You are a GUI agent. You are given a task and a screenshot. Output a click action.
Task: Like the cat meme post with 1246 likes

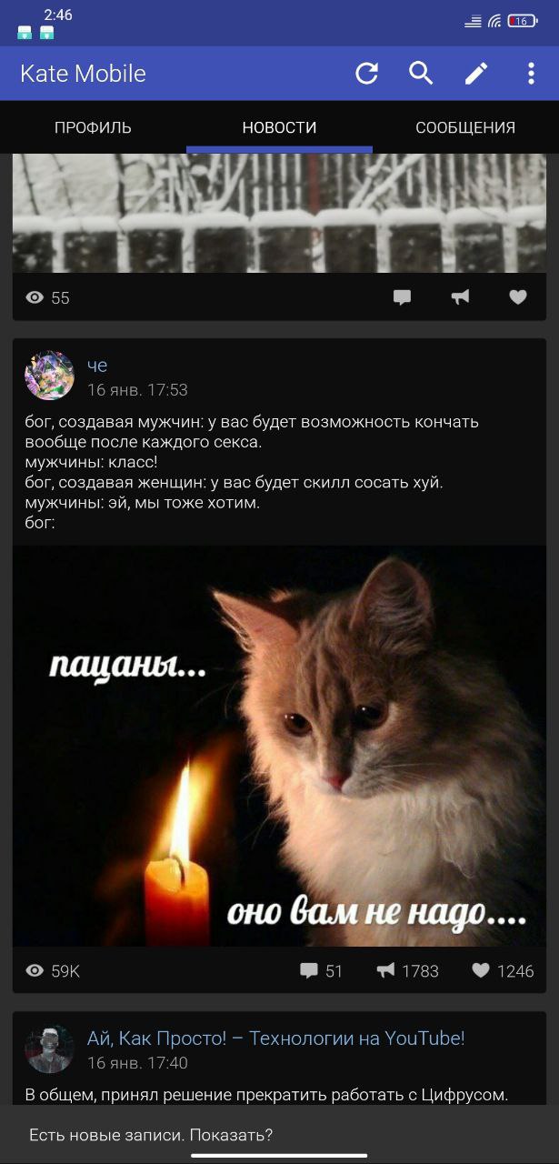click(503, 971)
